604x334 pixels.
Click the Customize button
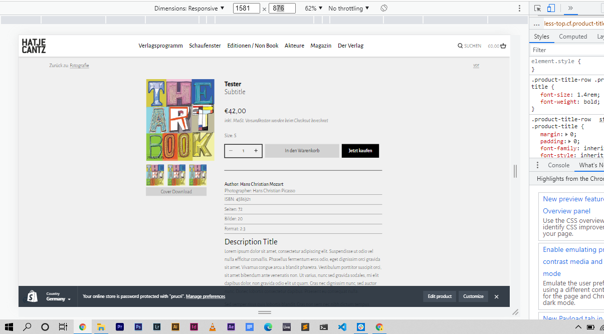(x=473, y=296)
